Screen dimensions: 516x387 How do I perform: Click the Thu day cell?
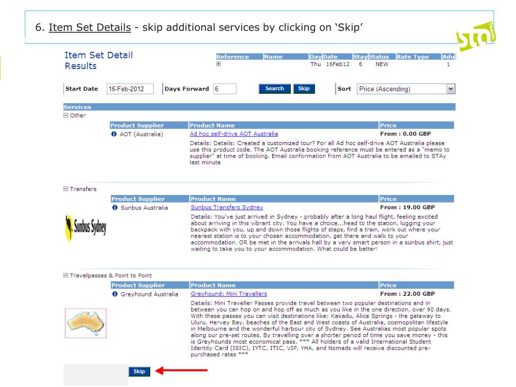pos(315,64)
